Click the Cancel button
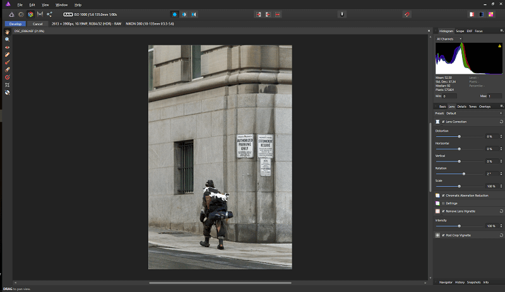 pyautogui.click(x=38, y=24)
